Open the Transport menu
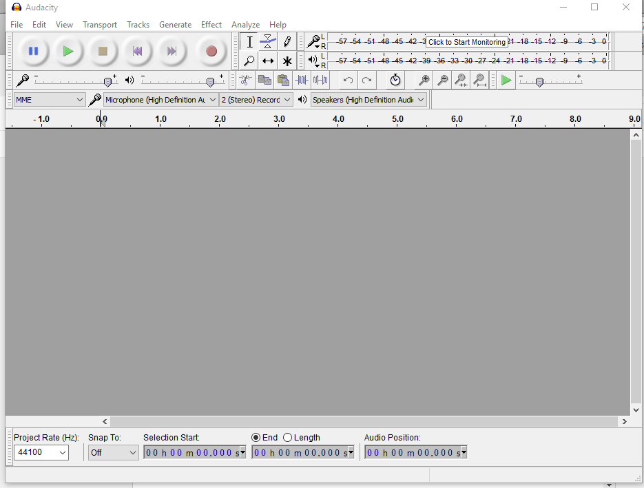 (99, 24)
